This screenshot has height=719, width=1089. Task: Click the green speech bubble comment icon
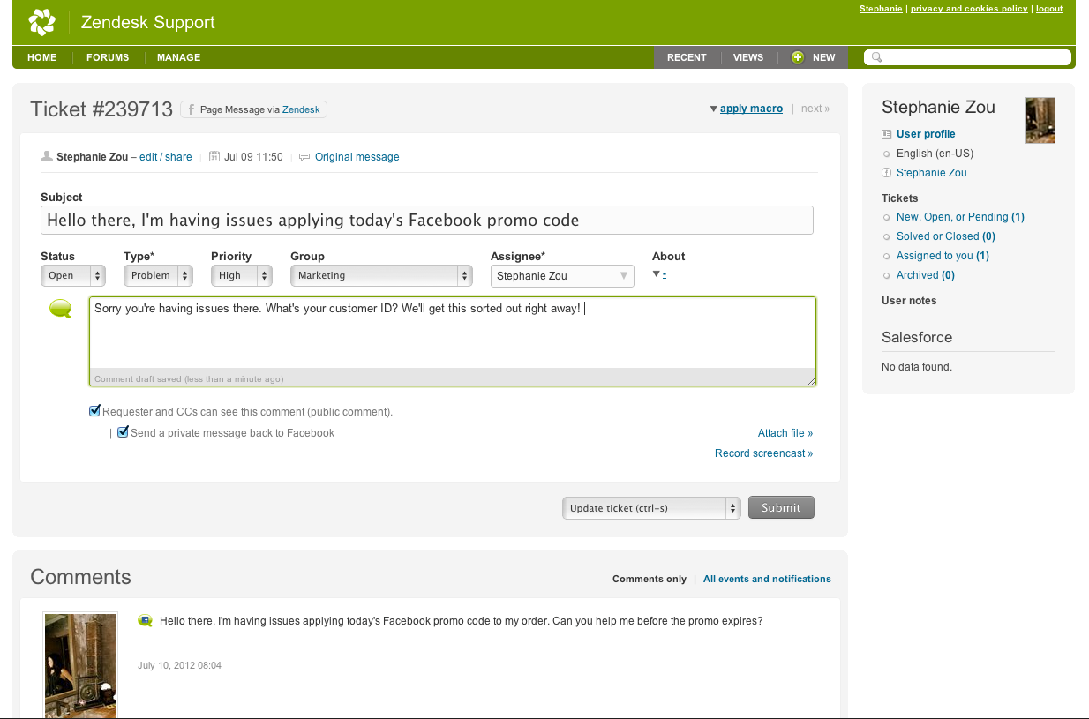pyautogui.click(x=60, y=309)
